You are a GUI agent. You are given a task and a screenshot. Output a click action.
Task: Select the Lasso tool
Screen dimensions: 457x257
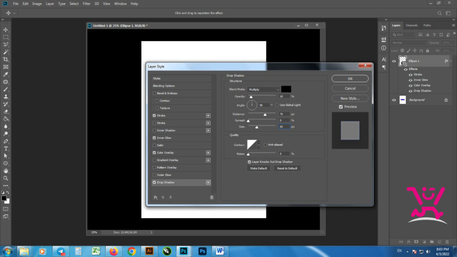5,45
